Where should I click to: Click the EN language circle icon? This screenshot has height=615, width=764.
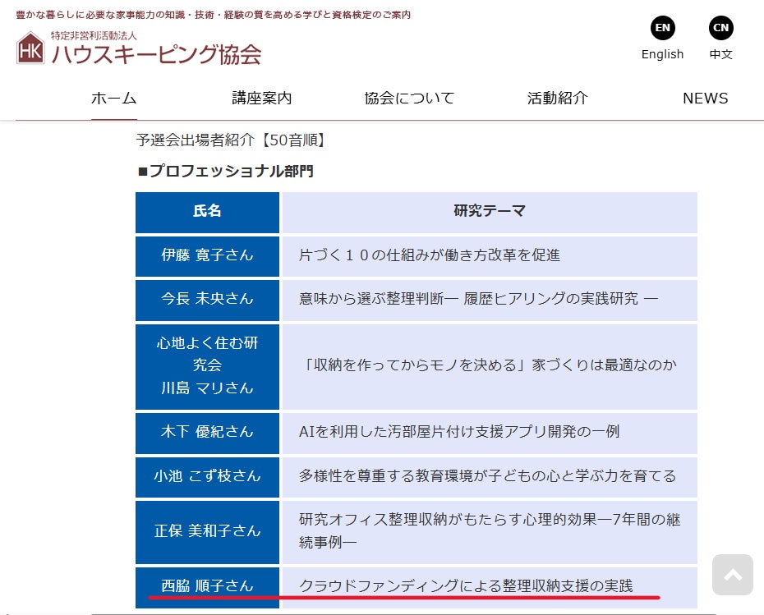click(662, 28)
